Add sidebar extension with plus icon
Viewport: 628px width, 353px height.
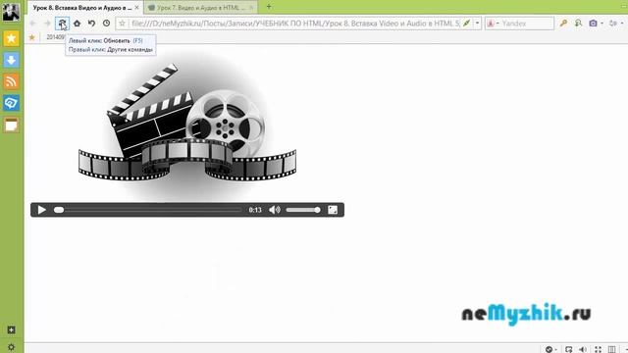coord(11,330)
